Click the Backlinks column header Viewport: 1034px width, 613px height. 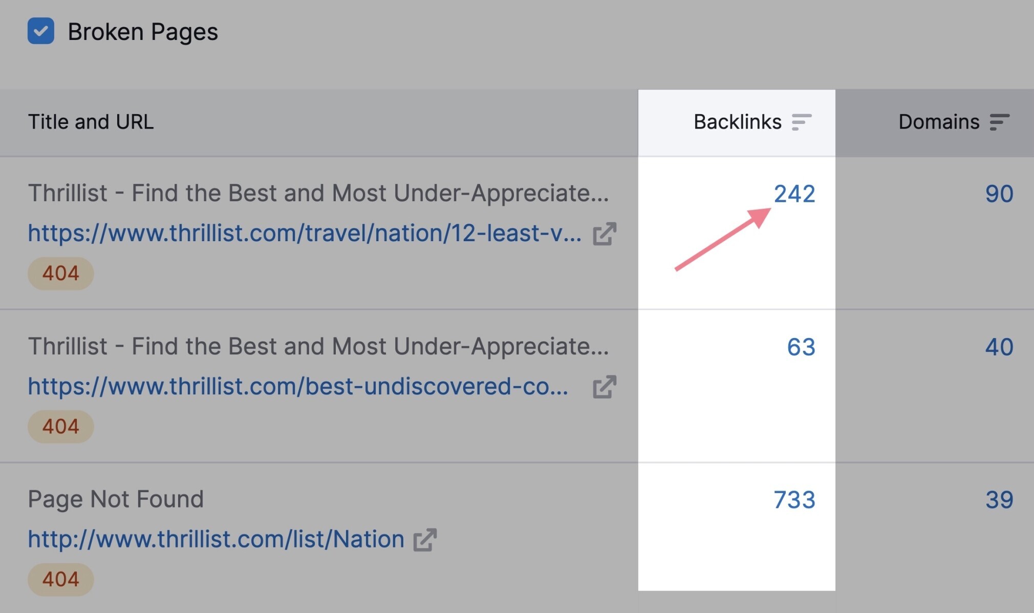(x=738, y=122)
